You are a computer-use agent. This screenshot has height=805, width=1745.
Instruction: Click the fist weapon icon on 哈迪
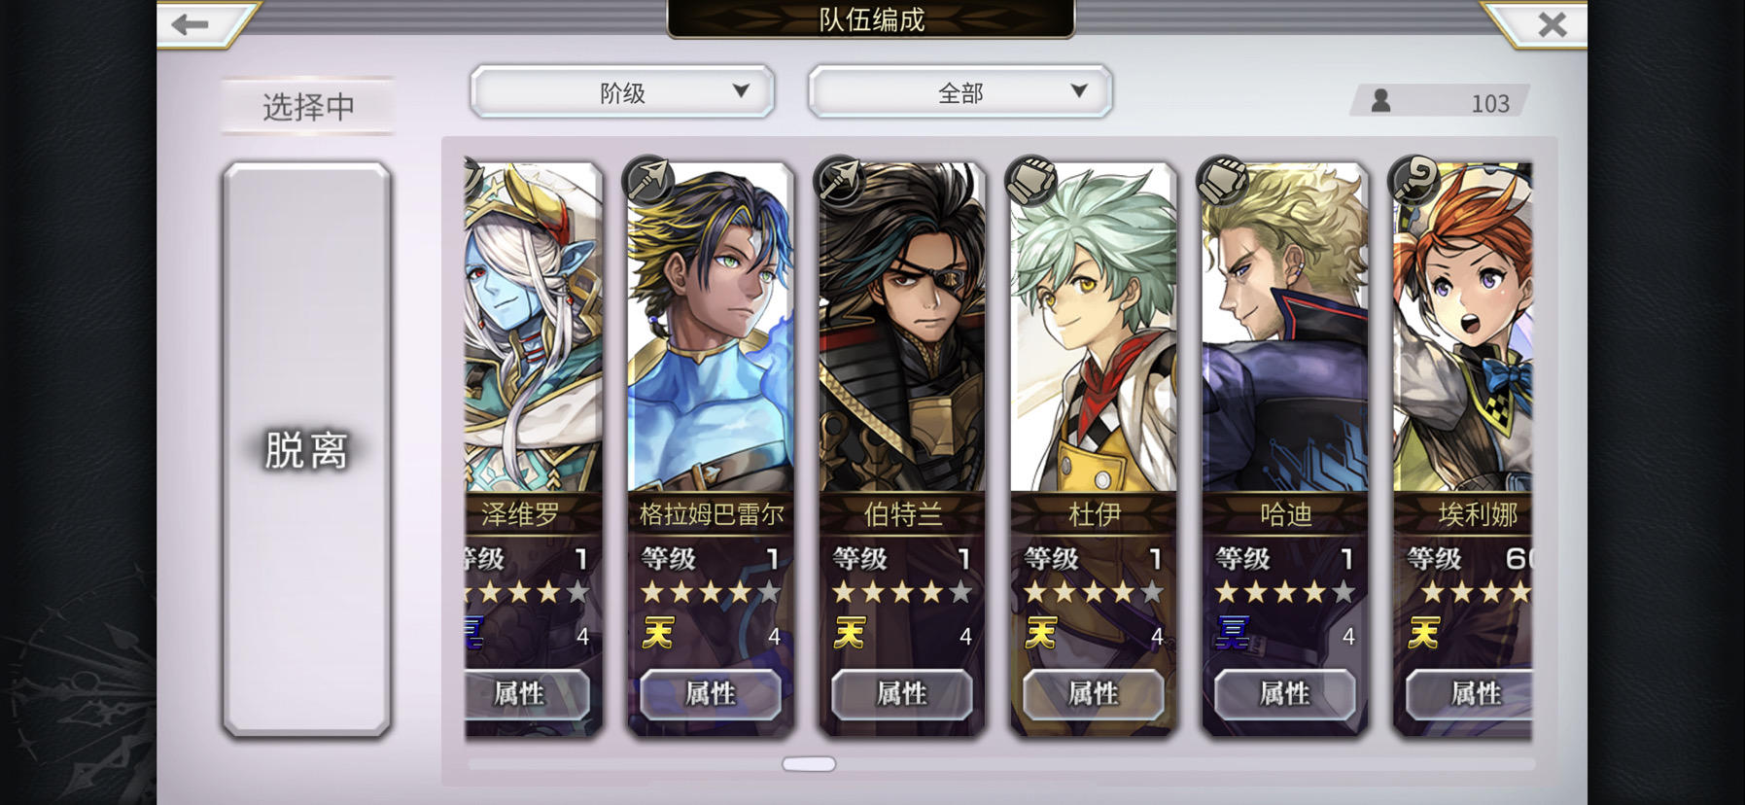[1222, 179]
